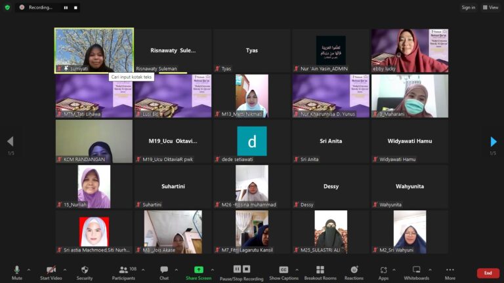Toggle Show Captions CC button
The width and height of the screenshot is (504, 283).
pos(283,273)
